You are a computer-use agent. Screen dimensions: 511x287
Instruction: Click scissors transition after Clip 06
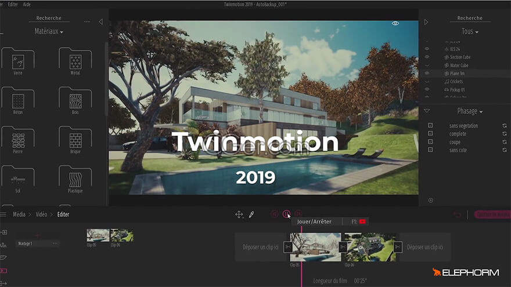pos(398,247)
